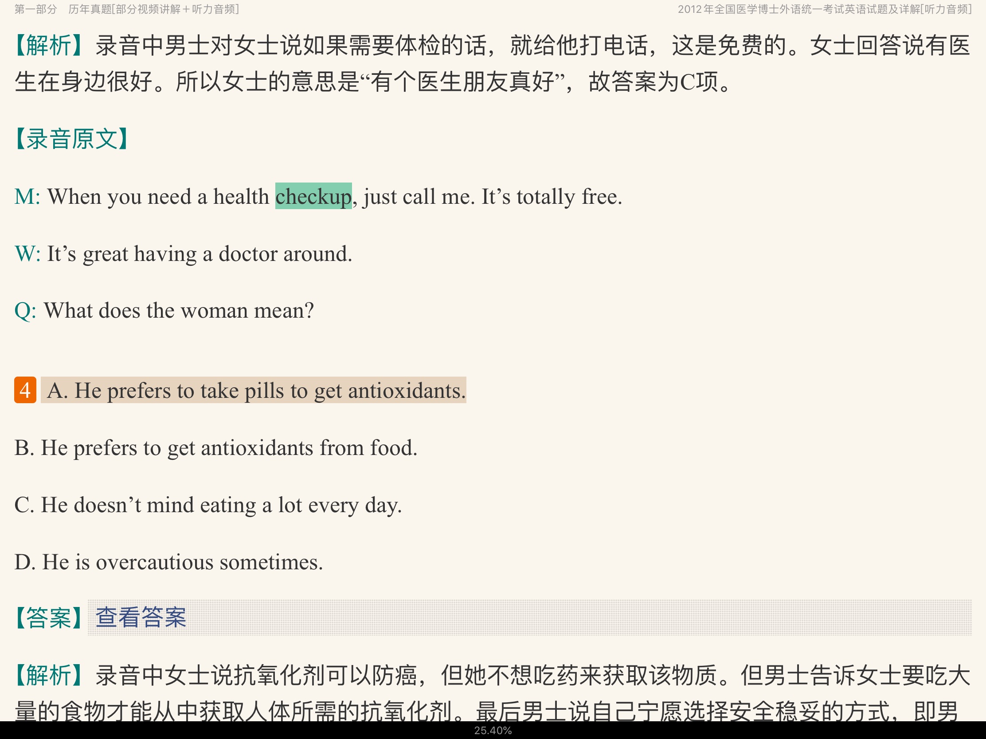Viewport: 986px width, 739px height.
Task: Tap the 【录音原文】 section heading
Action: click(x=71, y=139)
